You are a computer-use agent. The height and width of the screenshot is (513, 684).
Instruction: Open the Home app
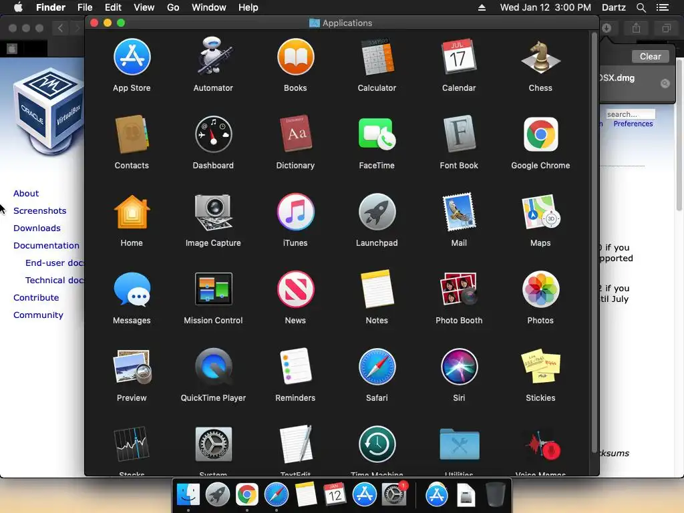pos(132,212)
